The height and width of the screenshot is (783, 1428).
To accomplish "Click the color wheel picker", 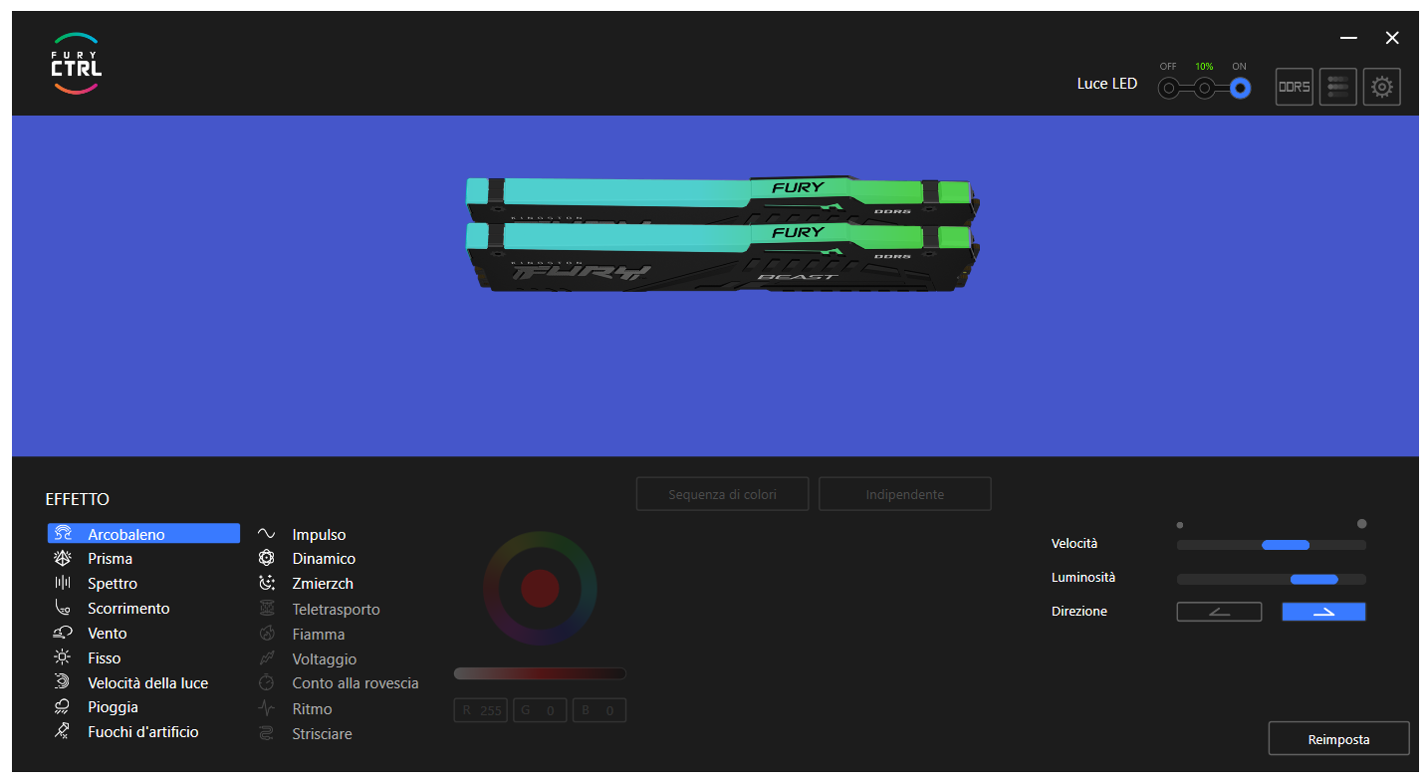I will pos(540,589).
